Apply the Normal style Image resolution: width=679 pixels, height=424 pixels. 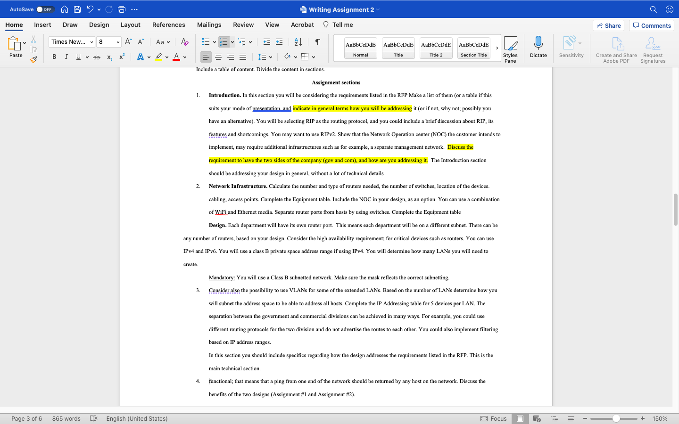tap(361, 48)
